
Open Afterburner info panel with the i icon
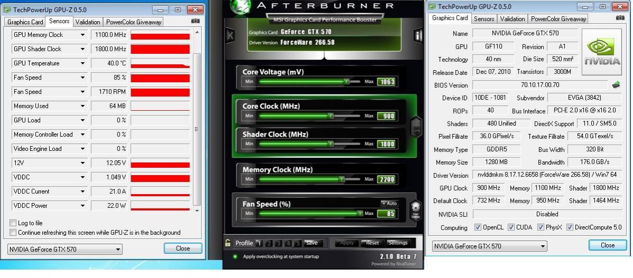point(418,35)
